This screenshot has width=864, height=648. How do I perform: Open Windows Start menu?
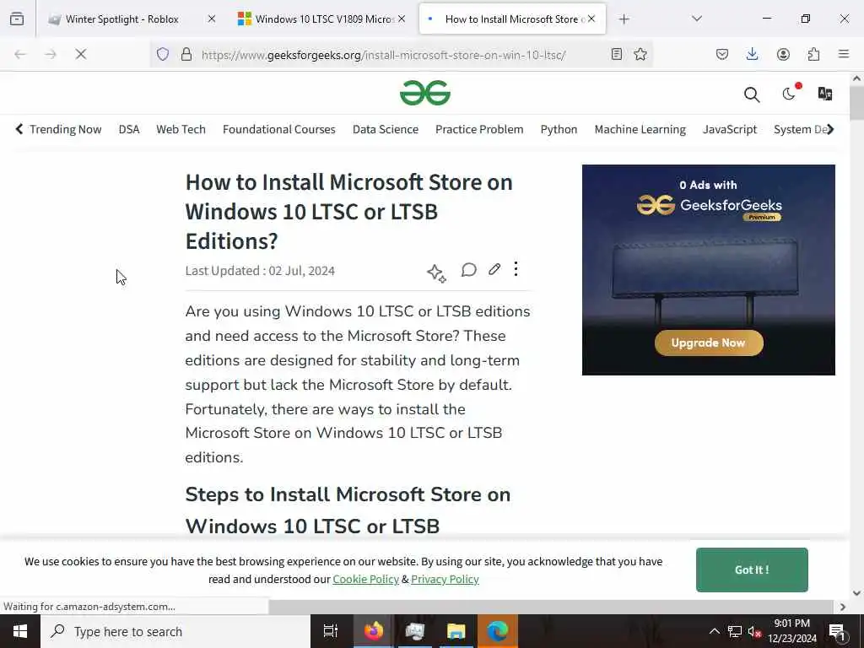(20, 631)
